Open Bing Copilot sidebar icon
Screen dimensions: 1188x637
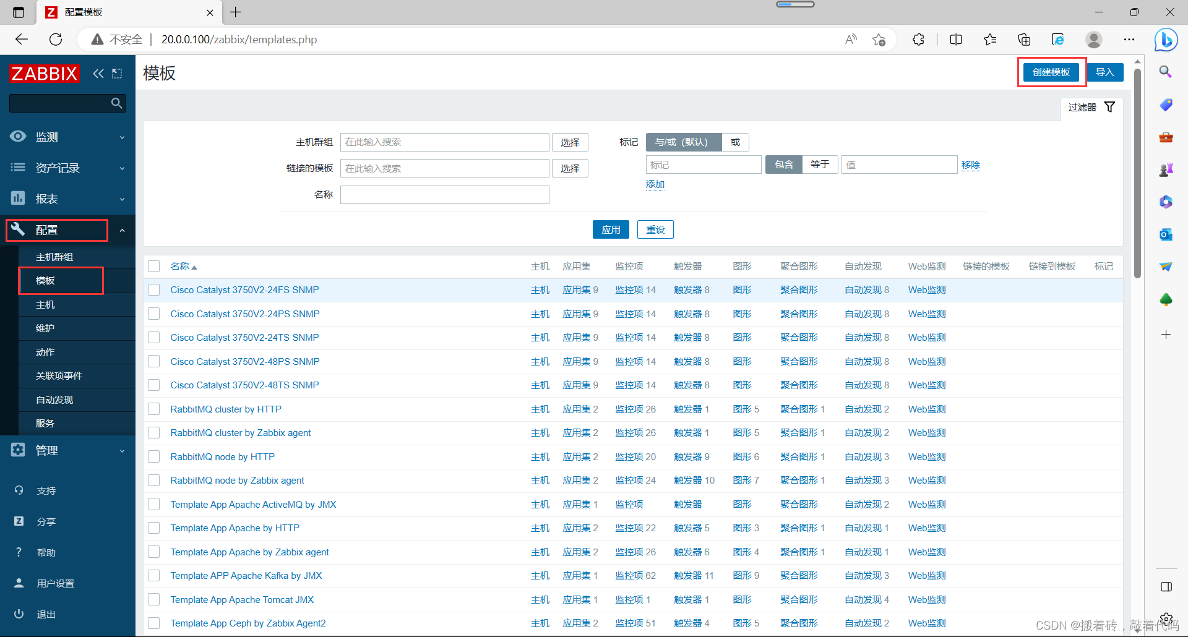tap(1166, 40)
